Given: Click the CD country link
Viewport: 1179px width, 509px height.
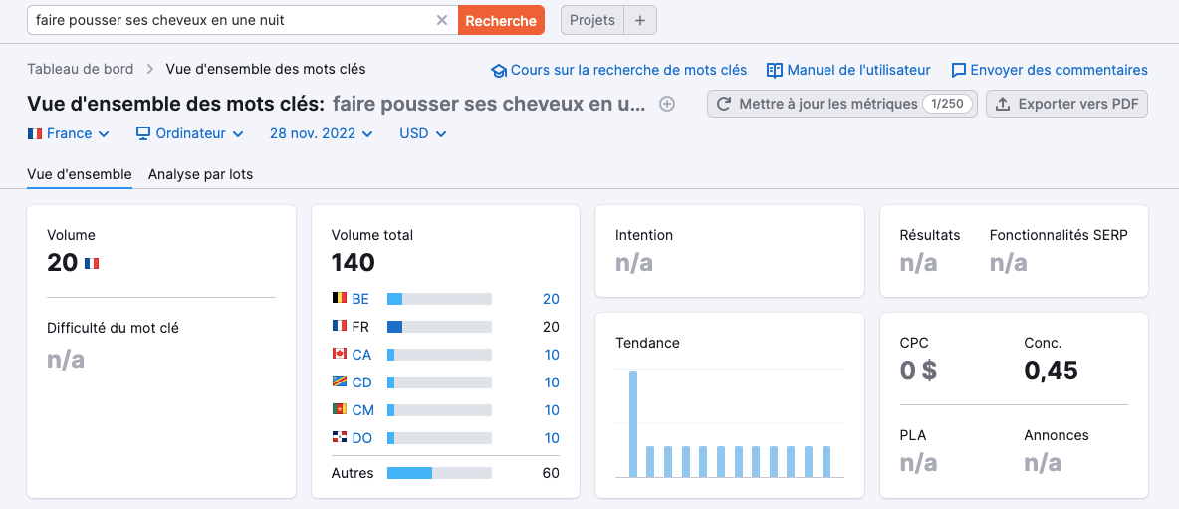Looking at the screenshot, I should click(x=361, y=382).
